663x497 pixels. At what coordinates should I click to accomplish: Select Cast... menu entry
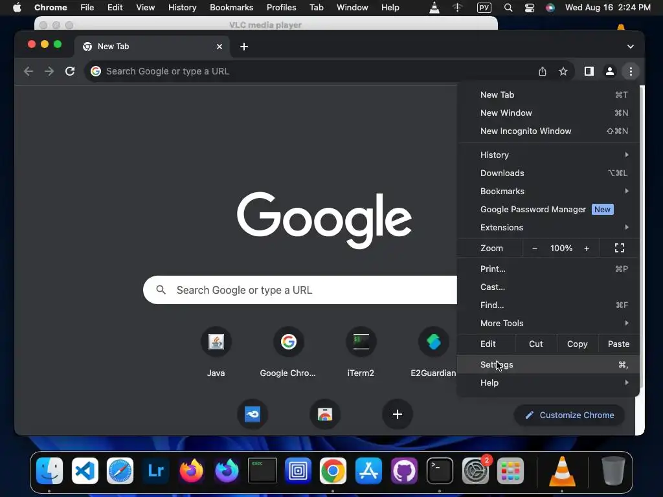point(548,287)
